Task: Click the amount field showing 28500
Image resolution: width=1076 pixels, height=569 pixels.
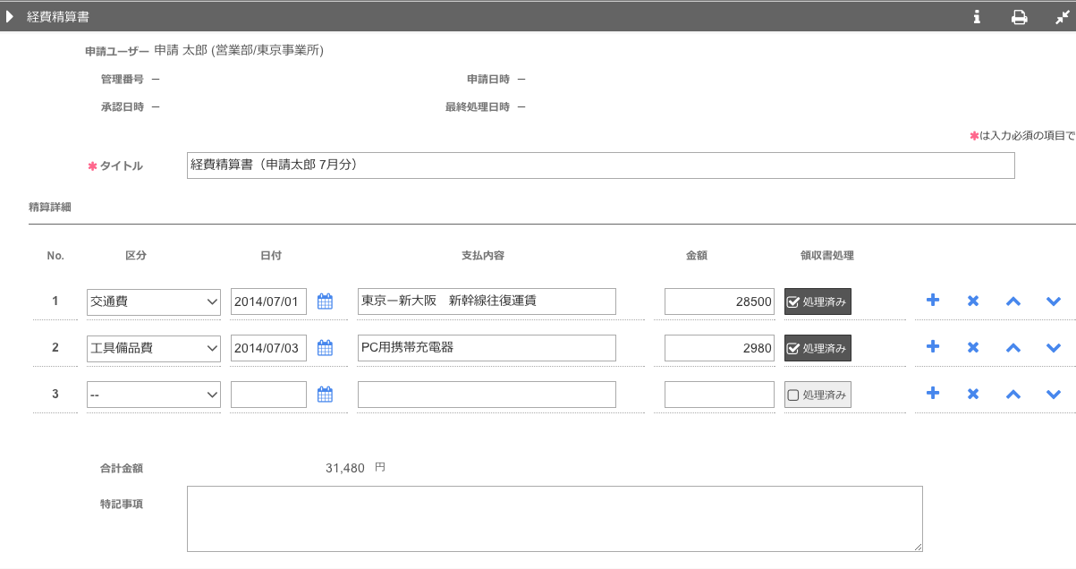Action: pos(719,301)
